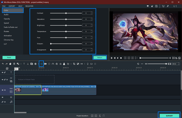Take a snapshot with the camera icon under the preview

179,58
